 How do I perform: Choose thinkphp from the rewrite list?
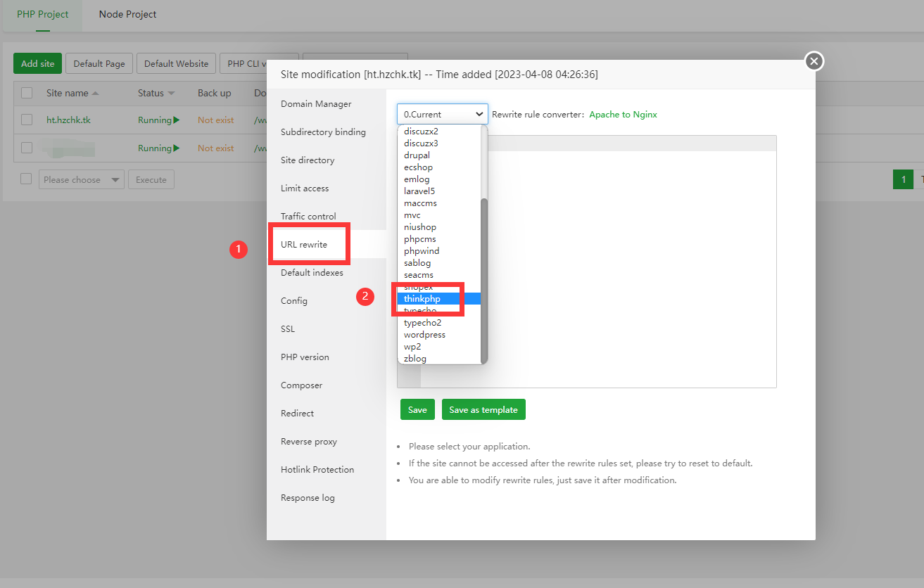[422, 299]
